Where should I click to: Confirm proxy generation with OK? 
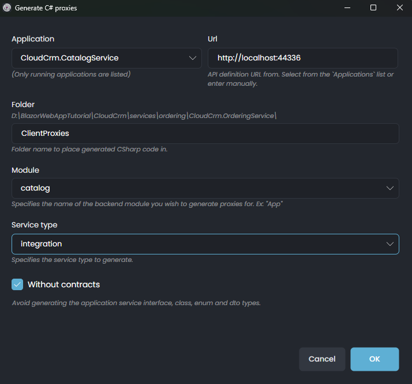(x=374, y=359)
